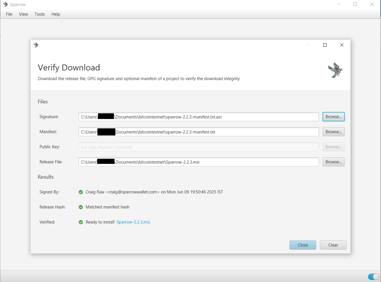Browse for the Release File
This screenshot has width=381, height=282.
click(x=334, y=162)
